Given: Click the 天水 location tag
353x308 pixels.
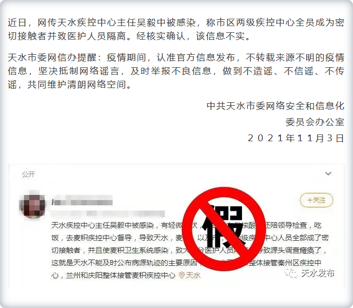Looking at the screenshot, I should pyautogui.click(x=193, y=275).
